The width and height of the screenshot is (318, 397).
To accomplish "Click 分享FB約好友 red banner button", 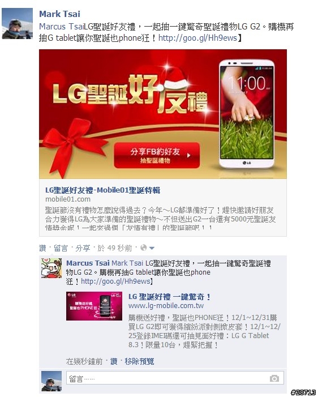I will click(x=157, y=155).
